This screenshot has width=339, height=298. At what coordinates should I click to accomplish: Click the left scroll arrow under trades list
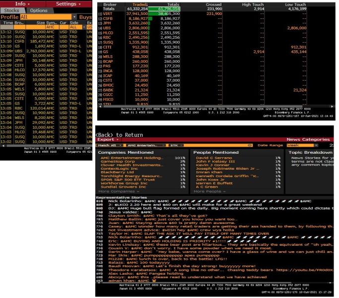tap(3, 146)
